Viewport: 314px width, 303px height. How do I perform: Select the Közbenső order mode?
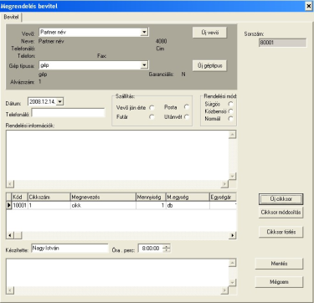point(230,111)
